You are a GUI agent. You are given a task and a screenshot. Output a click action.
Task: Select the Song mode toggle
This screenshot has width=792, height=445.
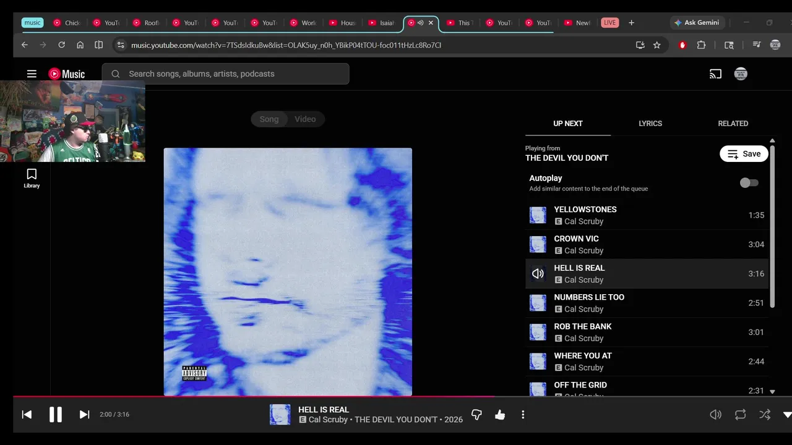269,119
